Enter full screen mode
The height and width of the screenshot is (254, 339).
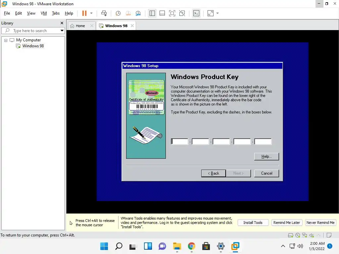172,13
